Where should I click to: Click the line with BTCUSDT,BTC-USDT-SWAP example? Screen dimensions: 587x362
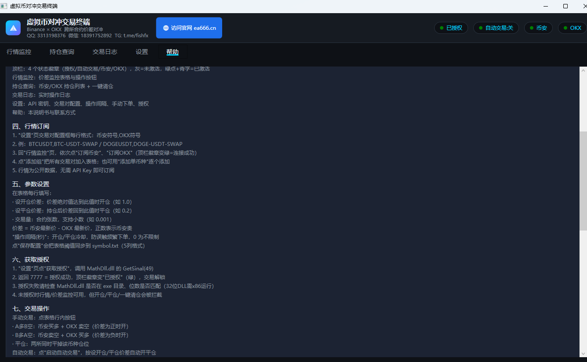(97, 144)
